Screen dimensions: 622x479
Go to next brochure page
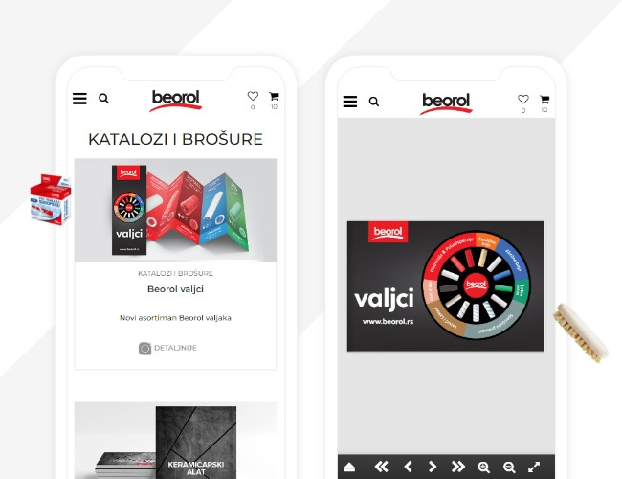click(433, 467)
